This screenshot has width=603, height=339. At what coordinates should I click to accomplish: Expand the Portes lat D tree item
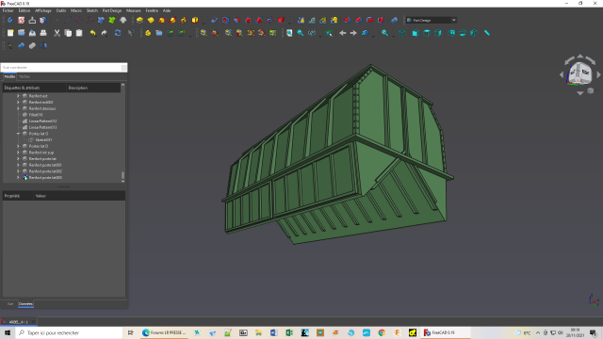(x=18, y=147)
